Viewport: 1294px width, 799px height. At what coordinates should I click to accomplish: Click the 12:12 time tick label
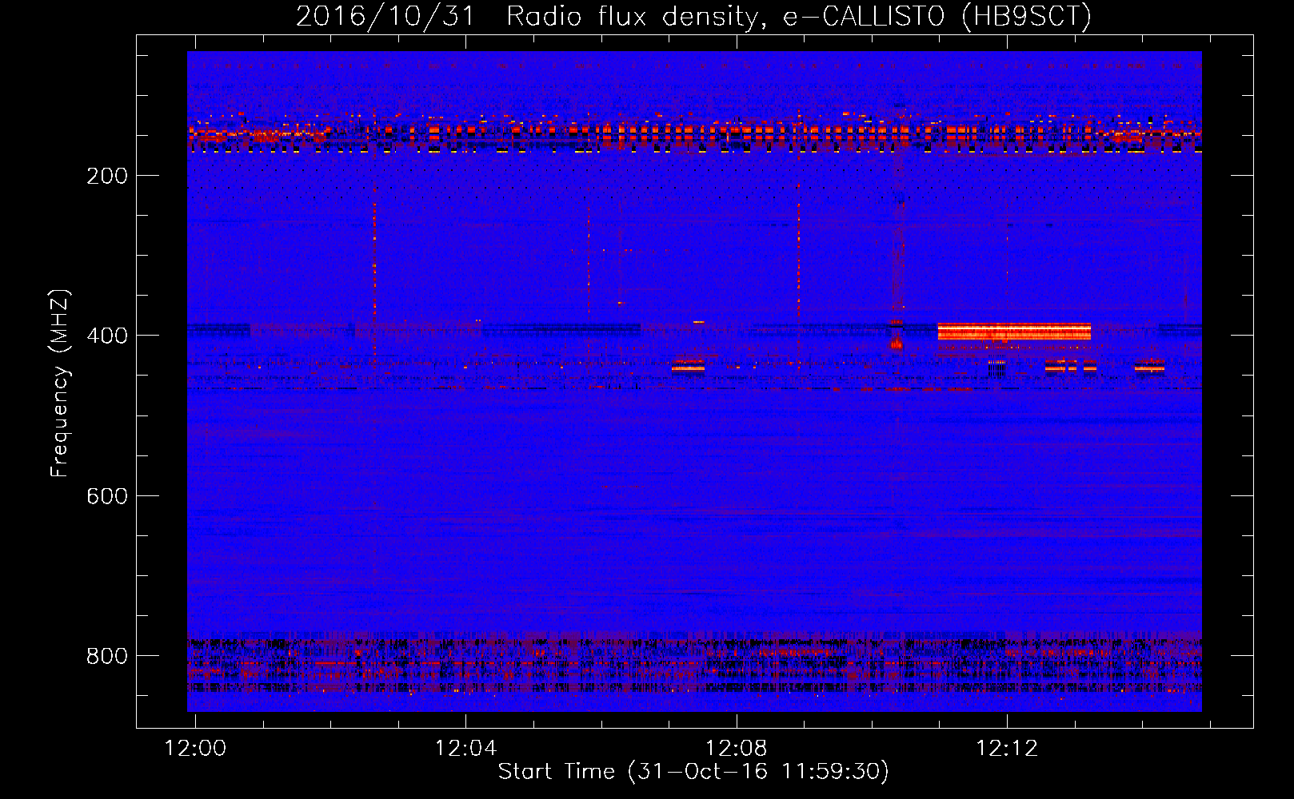pyautogui.click(x=1007, y=748)
